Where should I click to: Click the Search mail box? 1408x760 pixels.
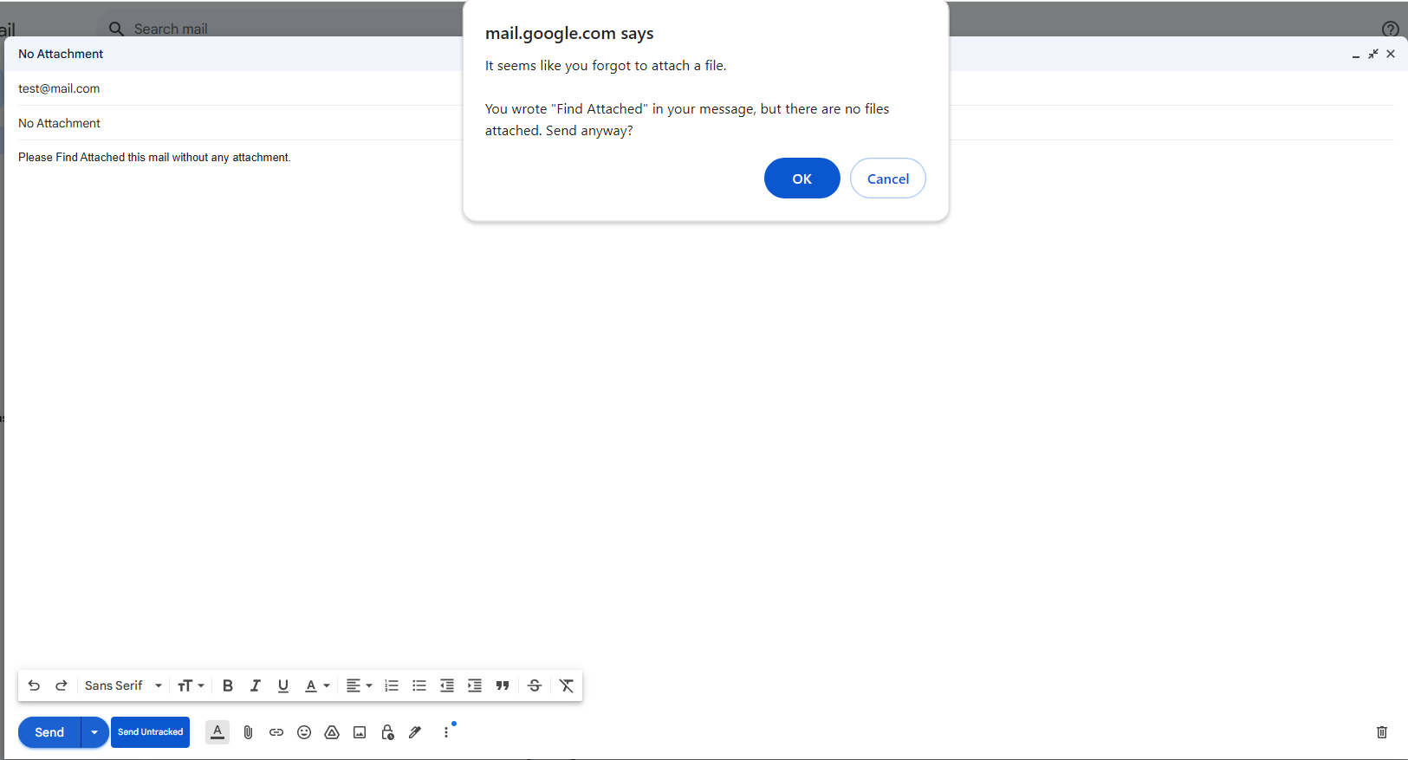point(171,29)
